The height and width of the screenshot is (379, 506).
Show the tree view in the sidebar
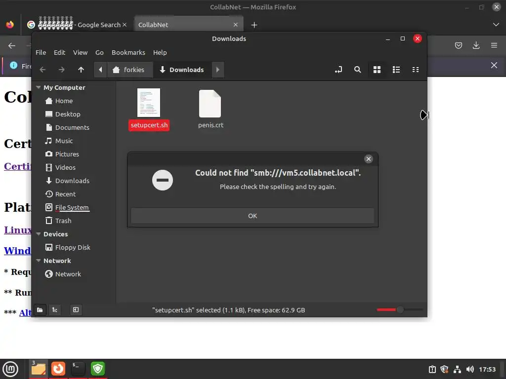coord(55,310)
